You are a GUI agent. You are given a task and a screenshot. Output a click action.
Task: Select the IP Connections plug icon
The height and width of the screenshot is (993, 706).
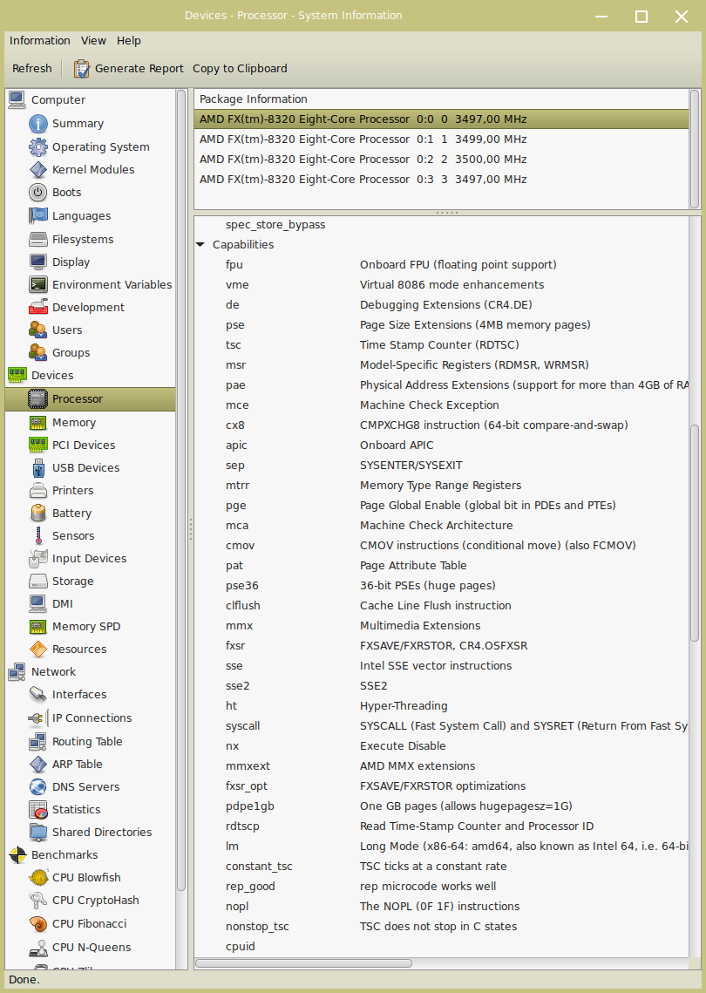(x=38, y=718)
